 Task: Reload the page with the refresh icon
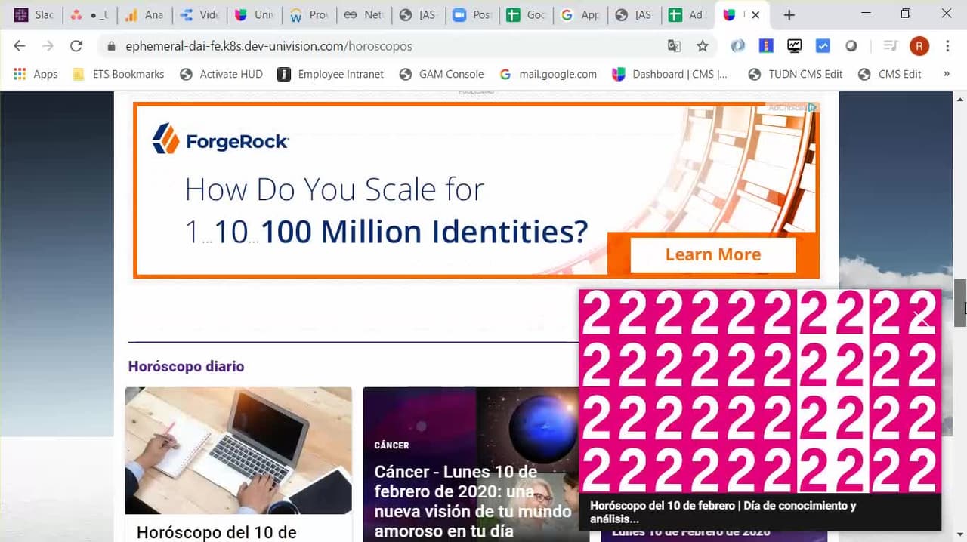76,46
